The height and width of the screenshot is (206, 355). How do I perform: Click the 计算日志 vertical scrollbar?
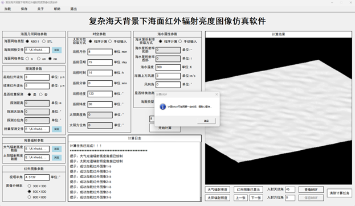(200, 171)
